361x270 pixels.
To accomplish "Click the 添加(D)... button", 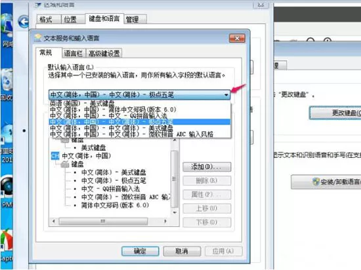I will tap(207, 166).
